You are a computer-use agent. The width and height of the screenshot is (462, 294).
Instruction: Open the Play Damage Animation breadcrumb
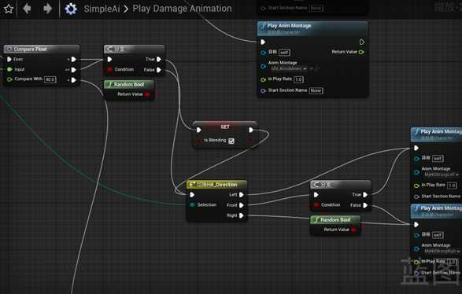click(182, 9)
